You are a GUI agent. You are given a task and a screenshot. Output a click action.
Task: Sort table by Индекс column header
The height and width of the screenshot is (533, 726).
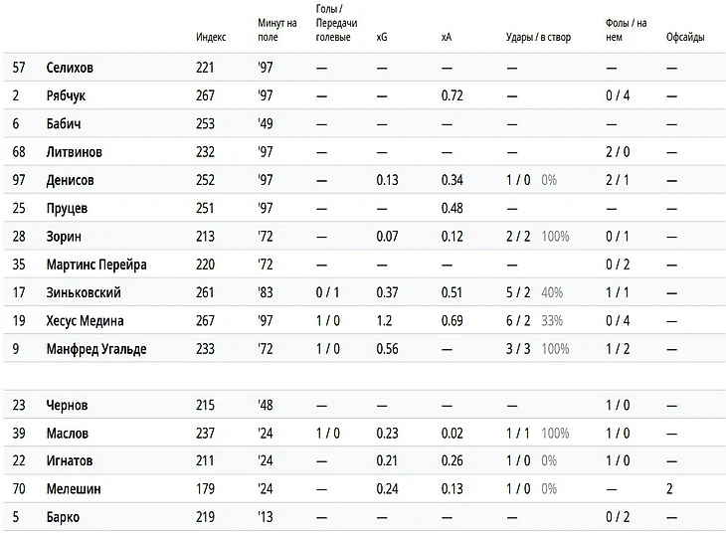coord(211,37)
